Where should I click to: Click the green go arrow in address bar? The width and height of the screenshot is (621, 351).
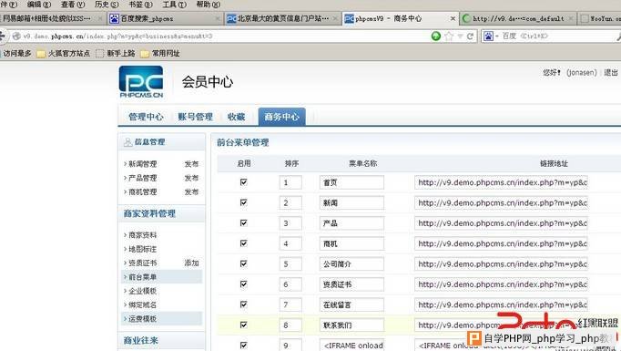point(435,36)
